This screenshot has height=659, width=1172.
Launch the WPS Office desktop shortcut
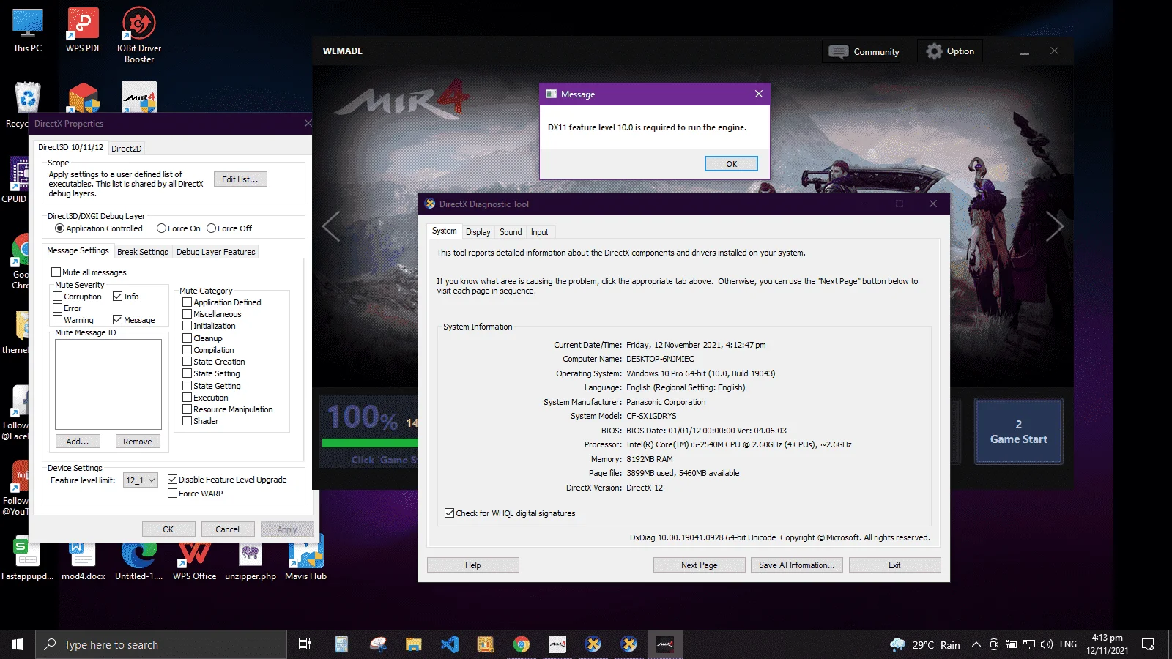(x=194, y=558)
